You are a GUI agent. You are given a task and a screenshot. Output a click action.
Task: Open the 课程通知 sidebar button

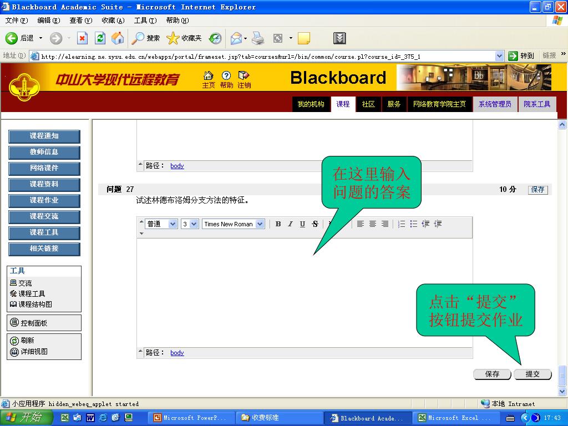(44, 136)
